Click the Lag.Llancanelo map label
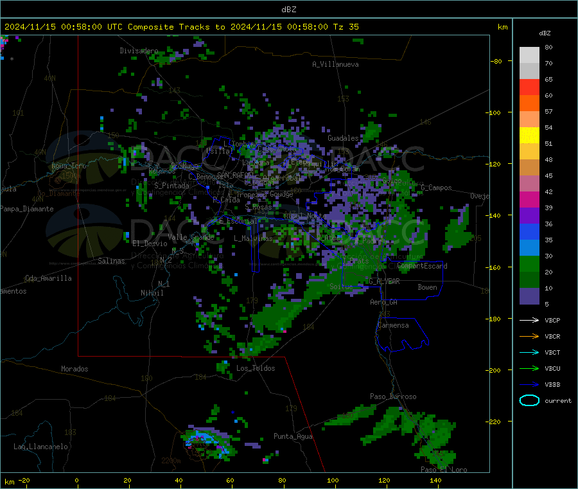This screenshot has height=489, width=578. tap(40, 447)
